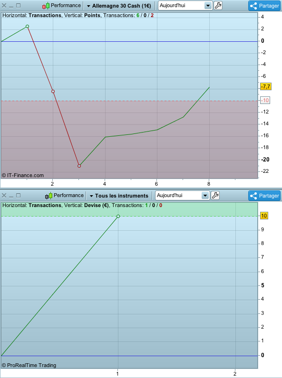This screenshot has height=378, width=282.
Task: Click the 5 axis label in bottom chart
Action: [x=263, y=285]
